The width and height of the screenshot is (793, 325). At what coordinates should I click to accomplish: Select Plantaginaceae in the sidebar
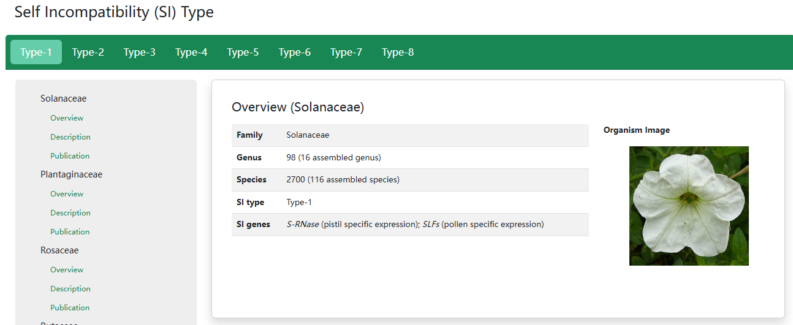coord(71,174)
